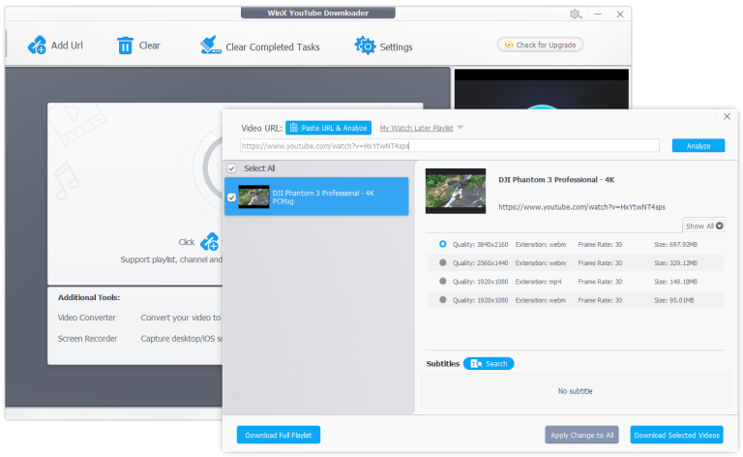Screen dimensions: 743x457
Task: Click the title bar gear icon
Action: point(576,14)
